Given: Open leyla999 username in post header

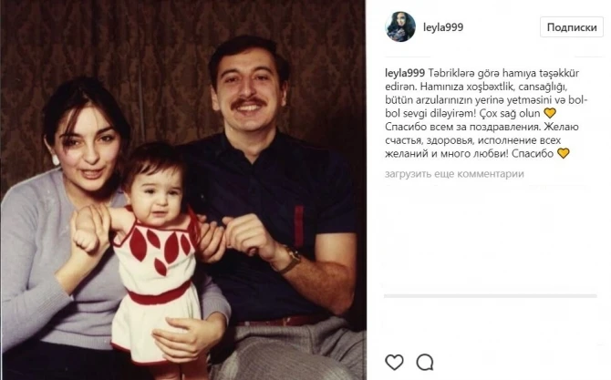Looking at the screenshot, I should tap(443, 27).
